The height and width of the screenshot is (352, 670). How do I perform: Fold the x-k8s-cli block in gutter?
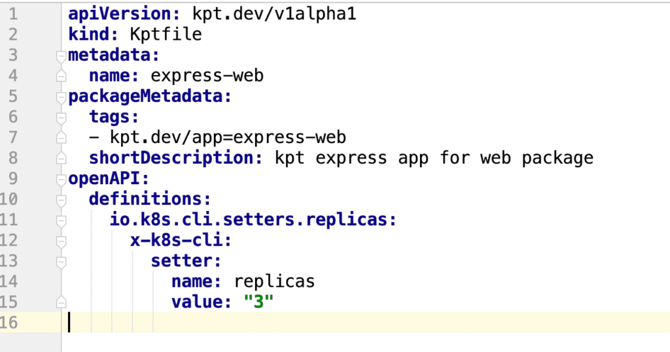(61, 242)
